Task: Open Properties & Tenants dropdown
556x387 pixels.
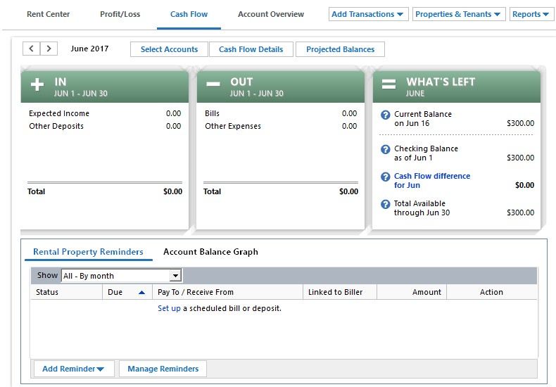Action: pyautogui.click(x=458, y=14)
